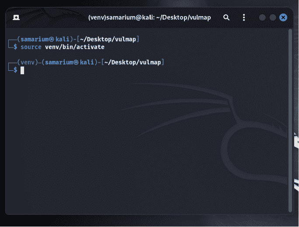This screenshot has height=227, width=299.
Task: Click the window title '(venv)samarium@kali: ~/Desktop/vulmap'
Action: tap(149, 17)
